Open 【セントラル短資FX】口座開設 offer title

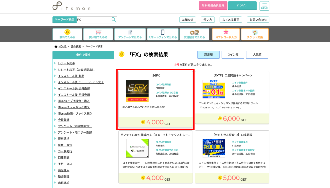coord(232,135)
